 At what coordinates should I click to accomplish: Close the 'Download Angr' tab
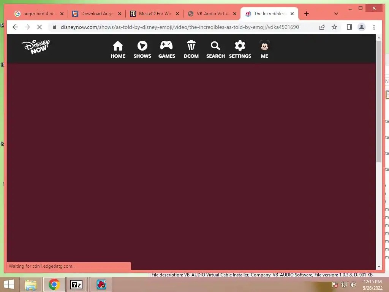tap(120, 14)
